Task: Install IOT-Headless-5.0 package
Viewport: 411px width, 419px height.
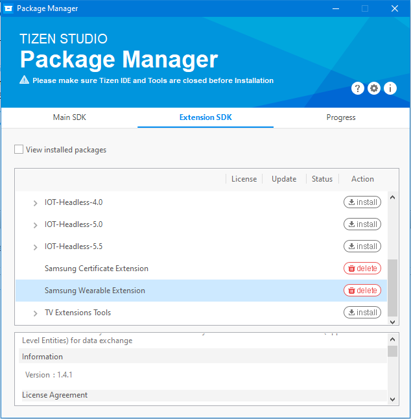Action: [x=362, y=224]
